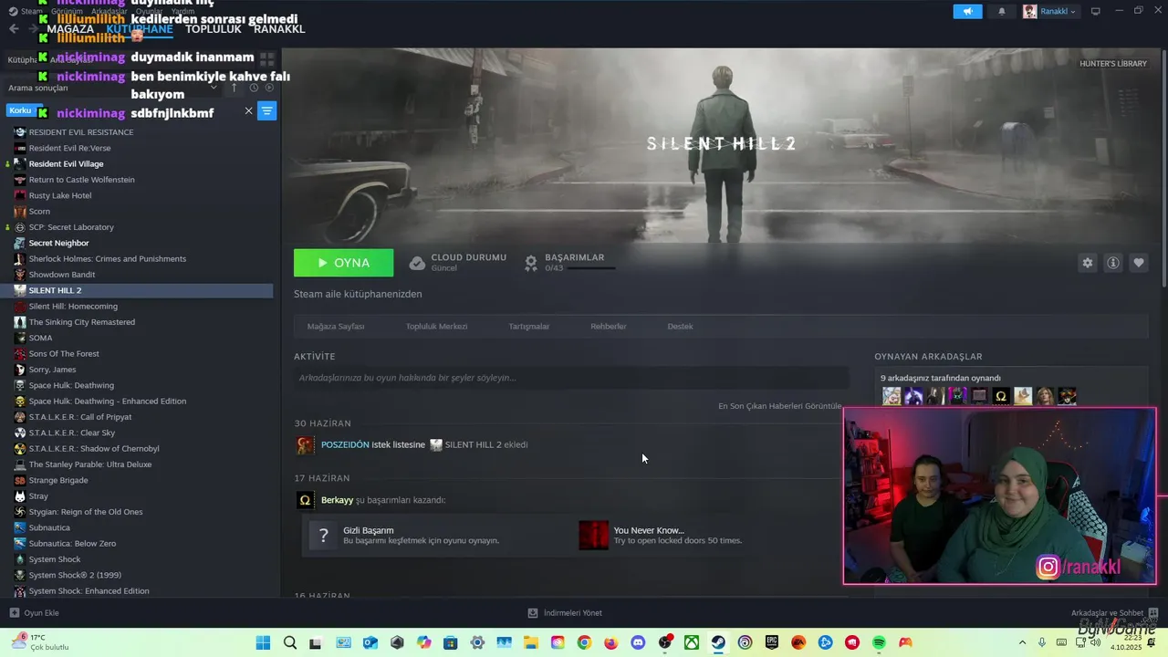
Task: Click En Son Çıkan Haberleri Görüntüle
Action: pos(780,406)
